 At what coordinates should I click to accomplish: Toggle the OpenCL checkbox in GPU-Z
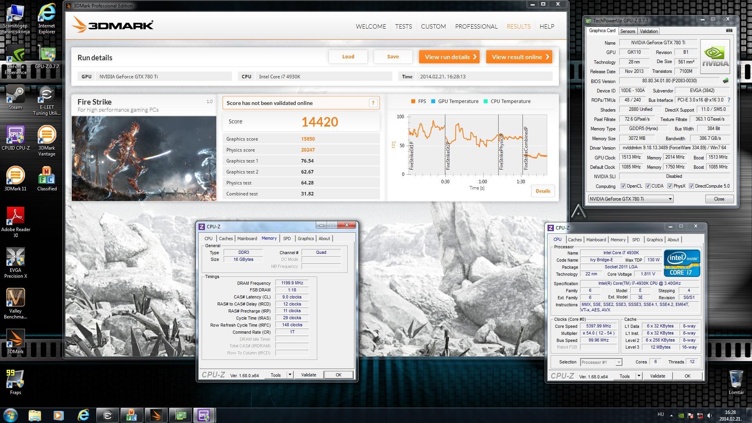coord(623,186)
